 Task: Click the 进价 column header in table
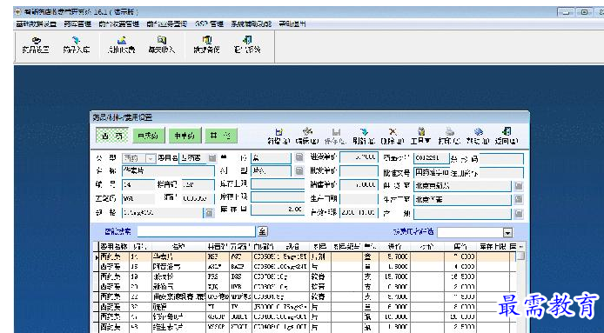coord(394,246)
